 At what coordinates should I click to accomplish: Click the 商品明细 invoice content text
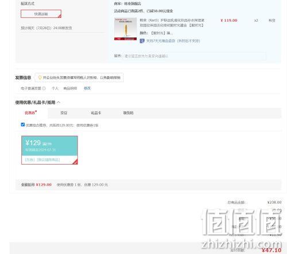click(x=70, y=88)
